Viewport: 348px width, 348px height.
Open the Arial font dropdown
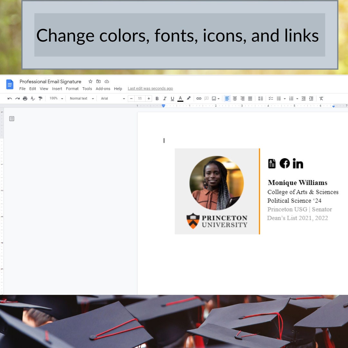(x=113, y=98)
